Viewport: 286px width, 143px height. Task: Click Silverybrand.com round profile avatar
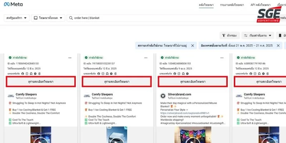click(x=163, y=96)
